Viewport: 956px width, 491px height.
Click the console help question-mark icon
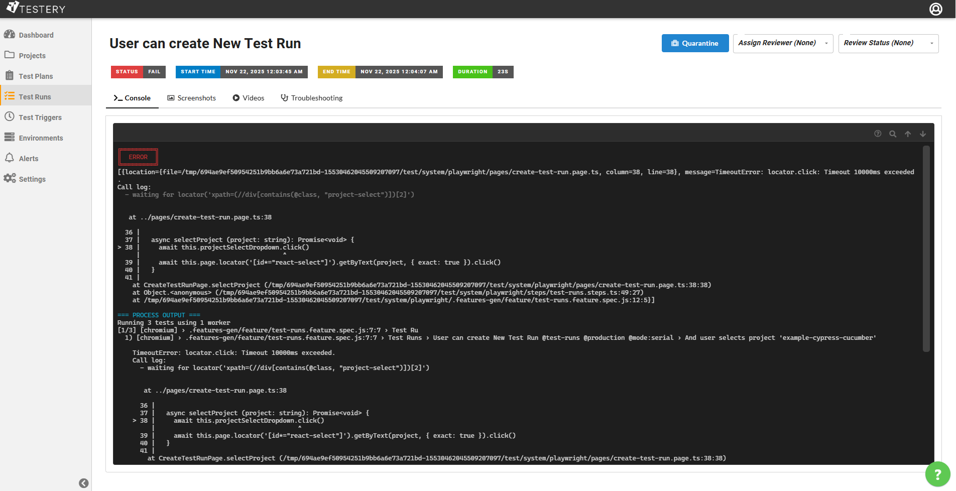click(878, 134)
